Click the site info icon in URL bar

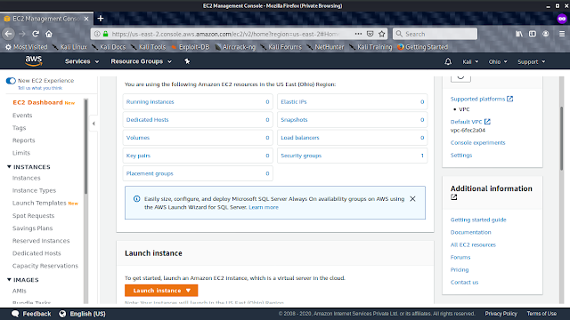(97, 34)
